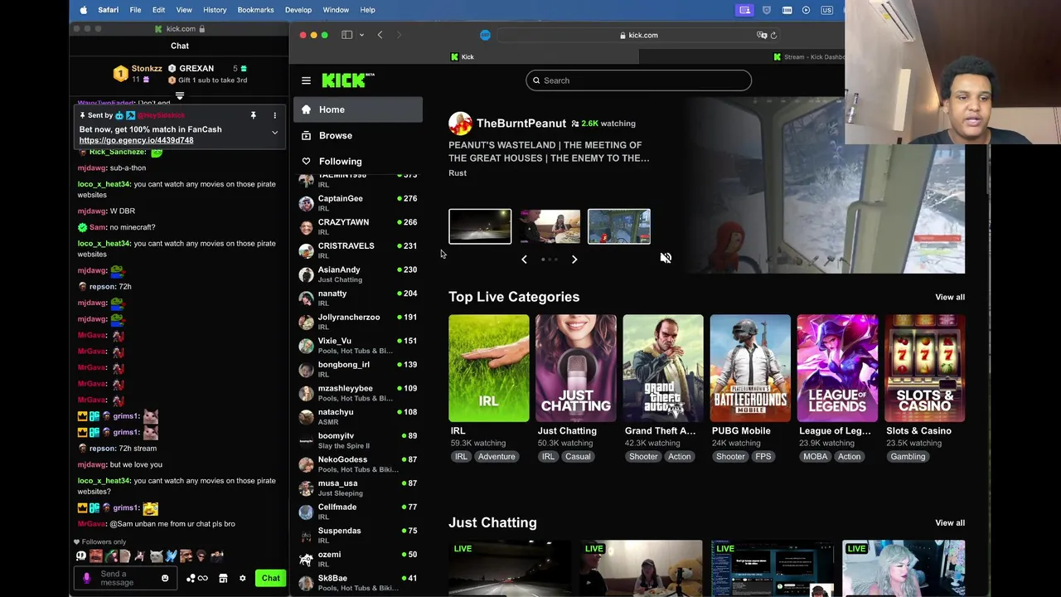Open the chat shop storefront icon
The height and width of the screenshot is (597, 1061).
click(223, 578)
